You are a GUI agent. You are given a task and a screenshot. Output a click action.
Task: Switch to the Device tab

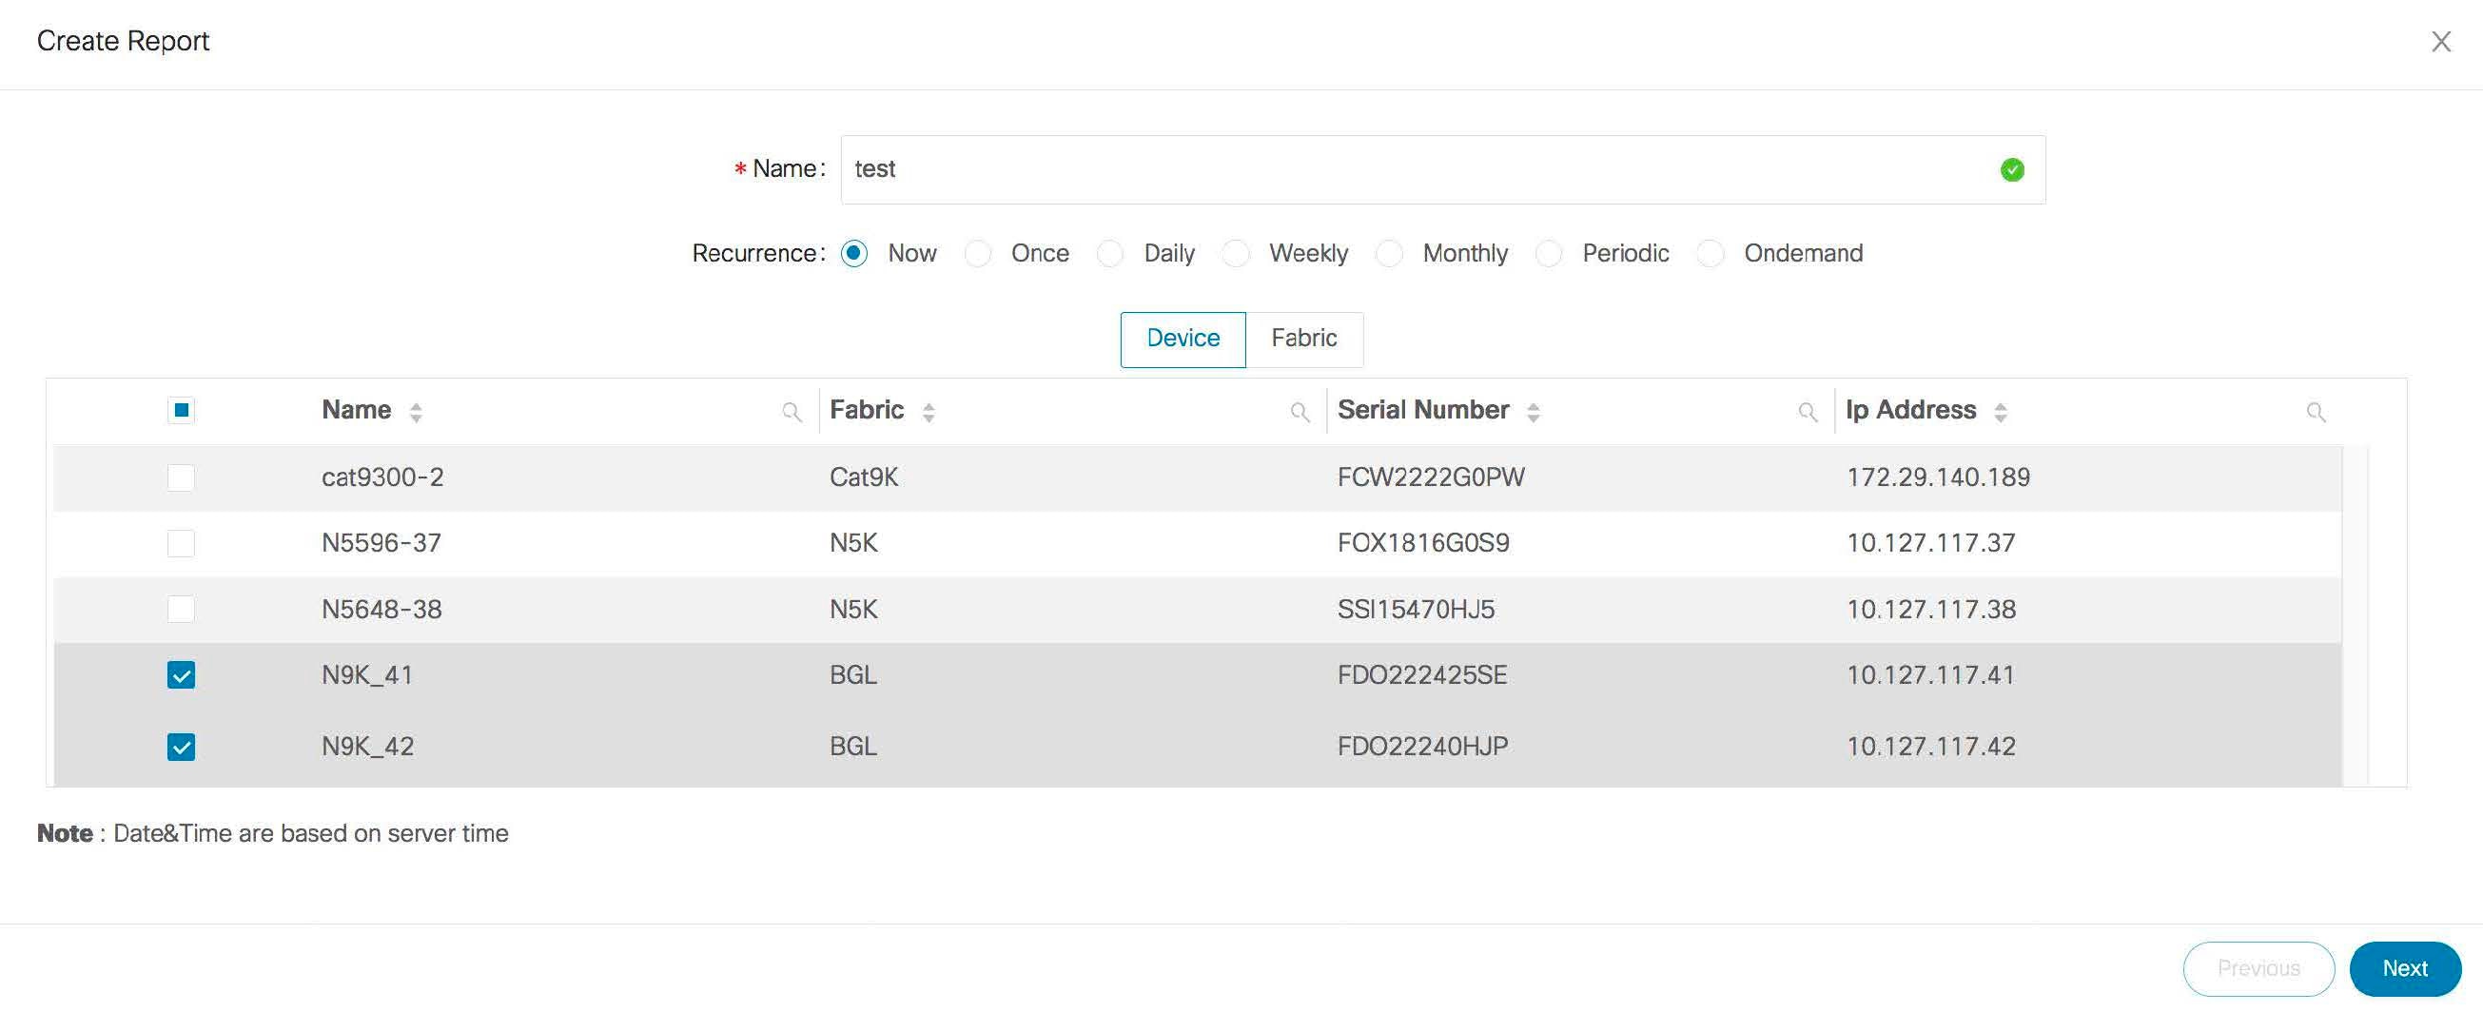click(1182, 339)
